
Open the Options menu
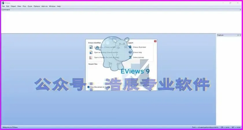pos(37,6)
